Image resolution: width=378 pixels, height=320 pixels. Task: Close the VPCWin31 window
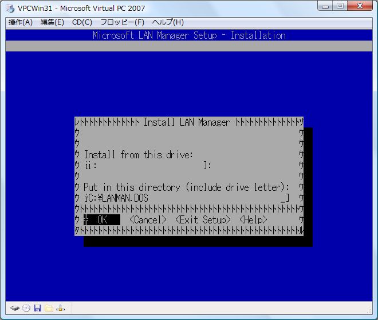[360, 6]
